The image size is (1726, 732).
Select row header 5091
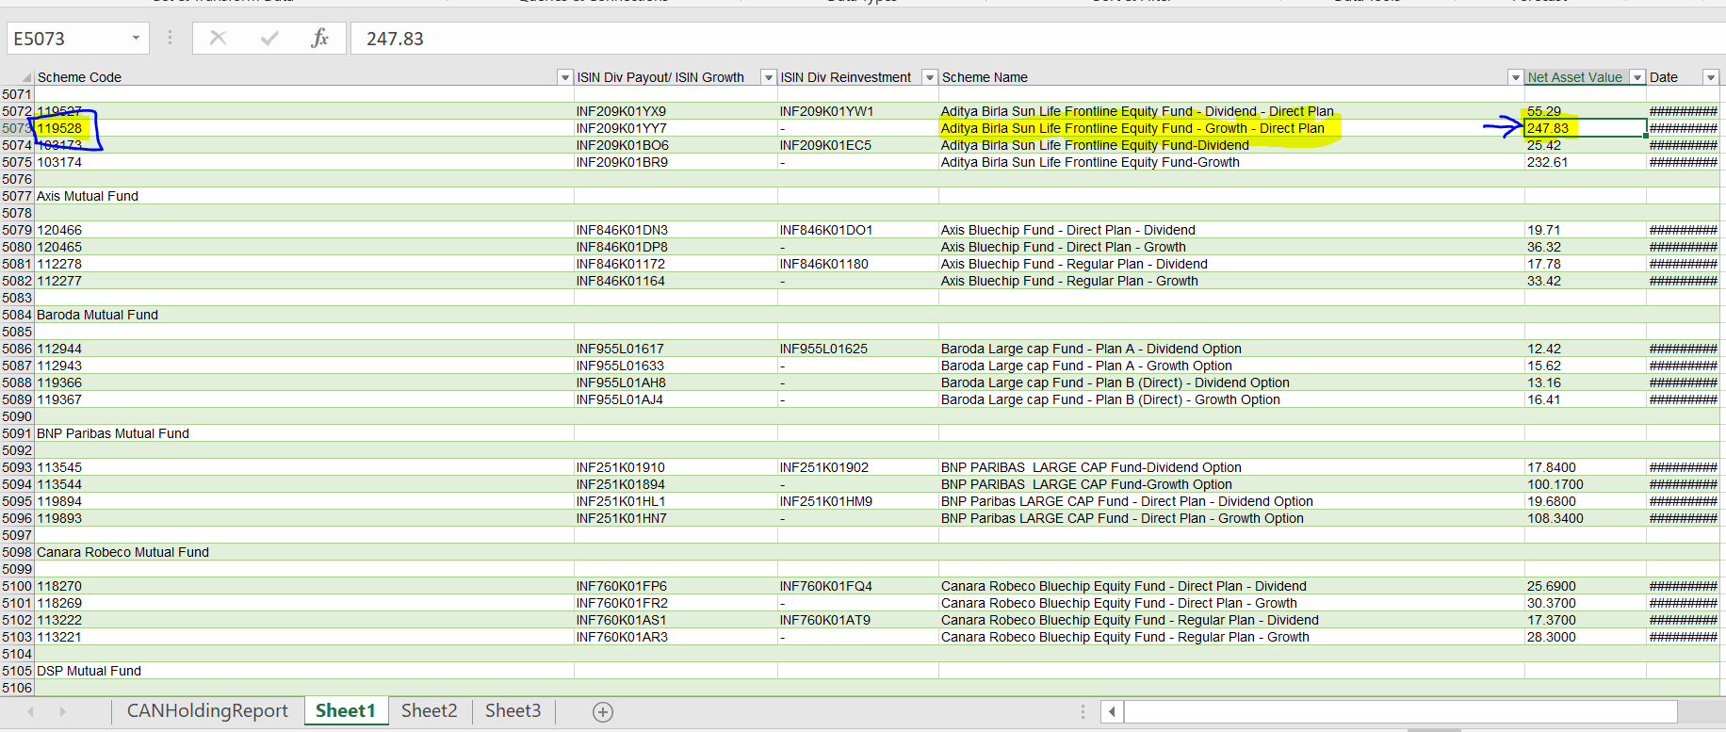pyautogui.click(x=17, y=433)
